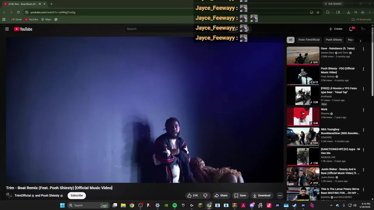Image resolution: width=374 pixels, height=210 pixels.
Task: Play the Pooh Shiesty - FDO thumbnail
Action: point(303,76)
